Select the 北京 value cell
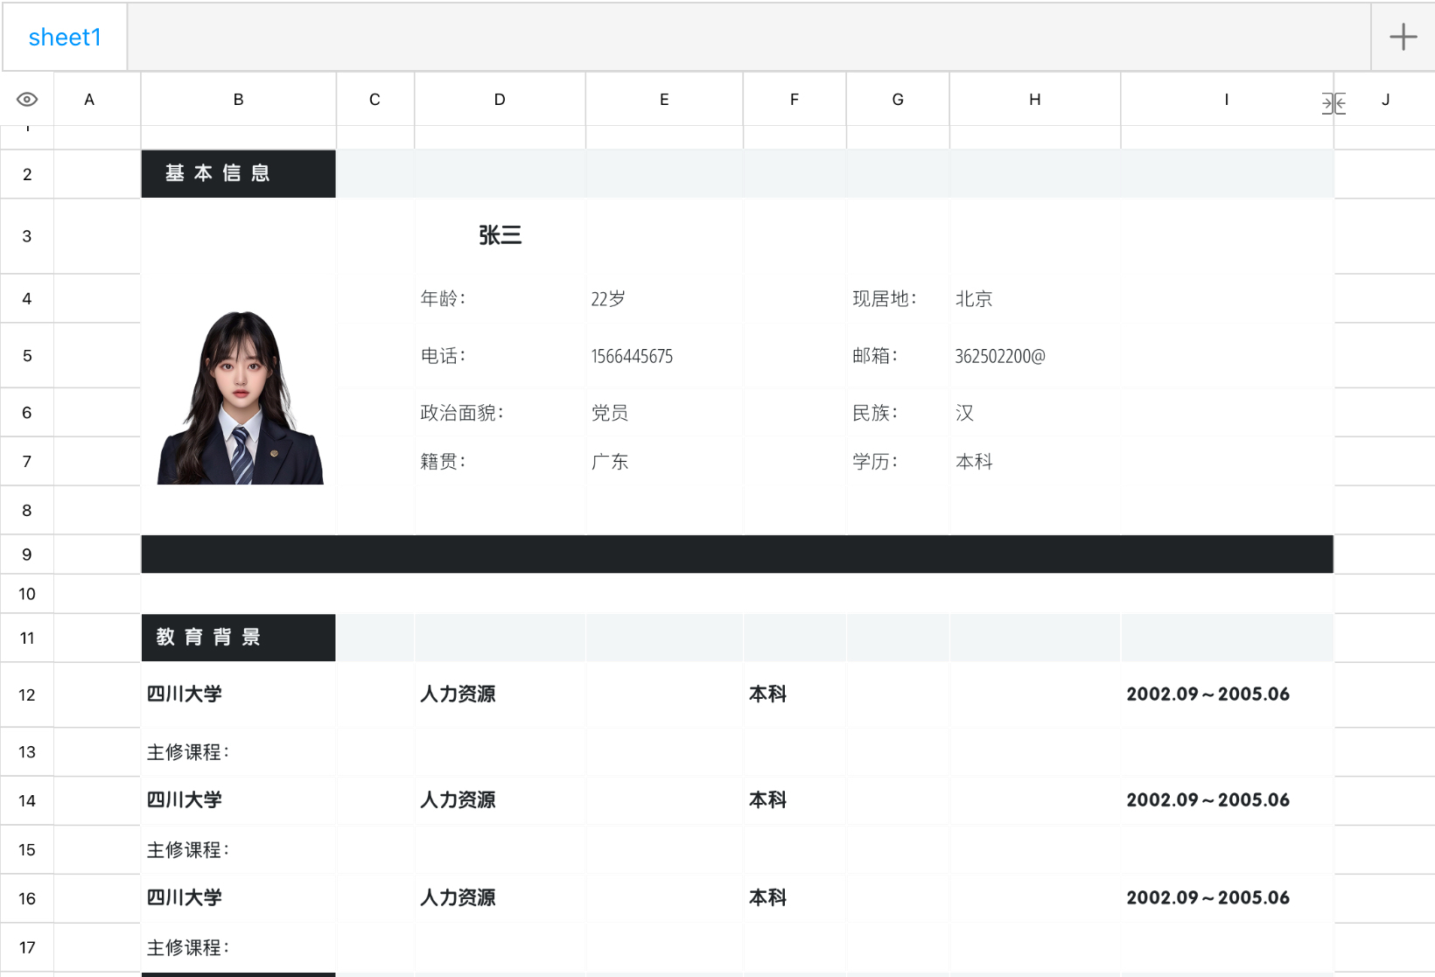The width and height of the screenshot is (1435, 977). pyautogui.click(x=1035, y=299)
